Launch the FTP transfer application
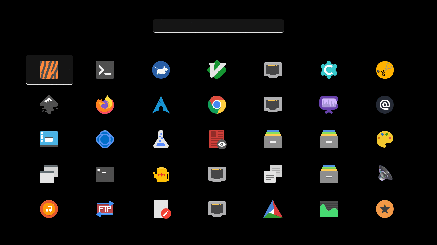Image resolution: width=437 pixels, height=245 pixels. pyautogui.click(x=105, y=209)
